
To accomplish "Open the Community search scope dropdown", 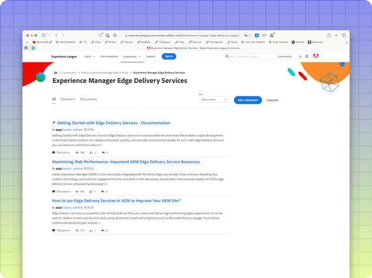I will tap(289, 56).
